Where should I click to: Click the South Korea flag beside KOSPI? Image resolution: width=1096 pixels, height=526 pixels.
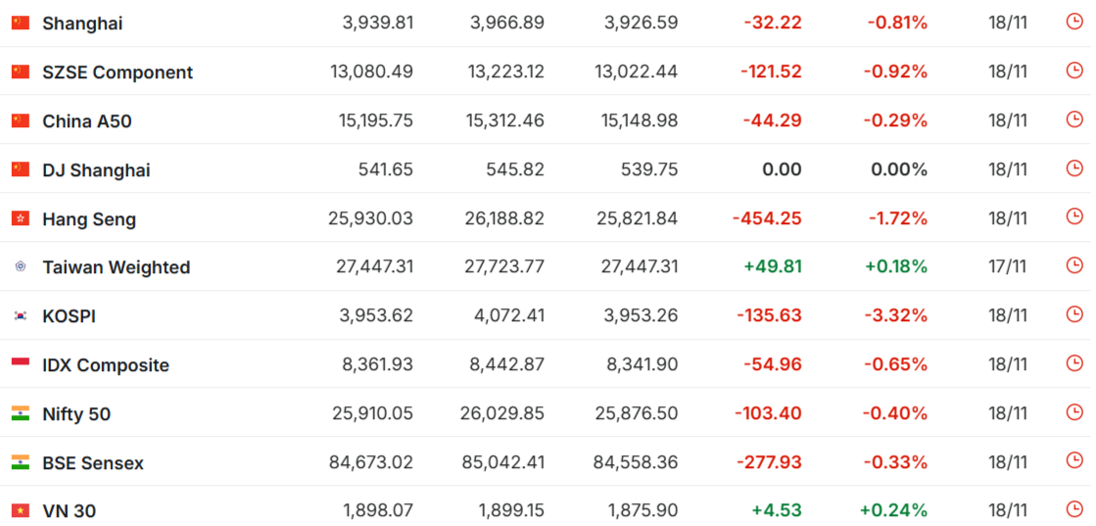coord(21,316)
